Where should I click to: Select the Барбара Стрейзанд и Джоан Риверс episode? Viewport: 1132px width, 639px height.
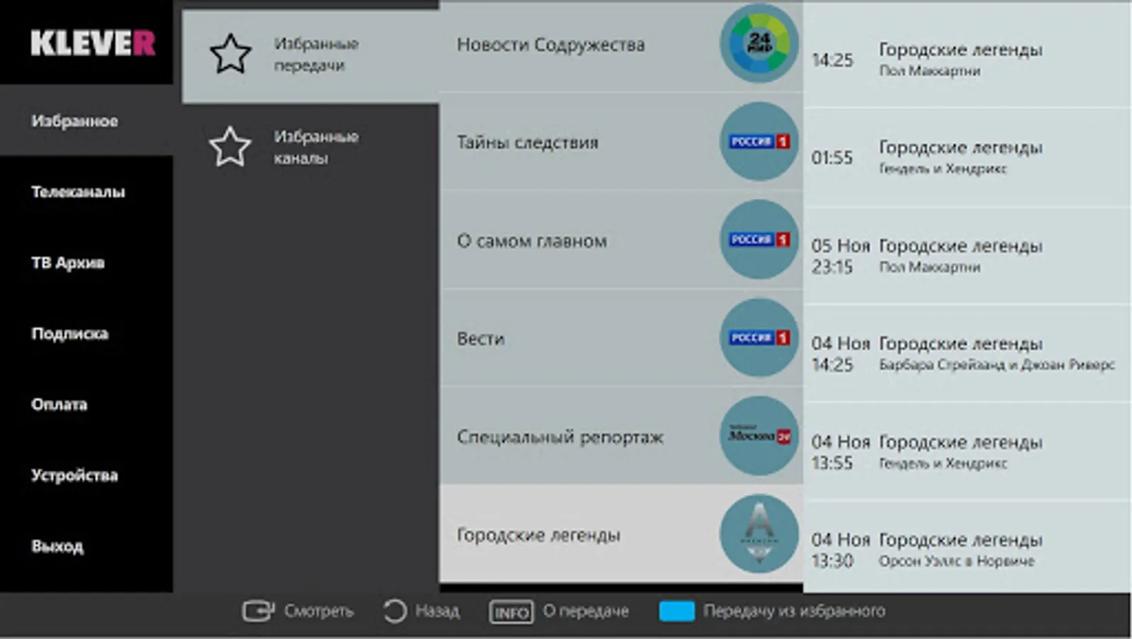coord(967,354)
